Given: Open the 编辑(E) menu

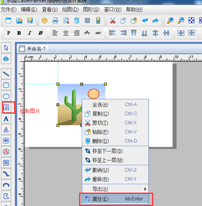Looking at the screenshot, I should [x=29, y=9].
